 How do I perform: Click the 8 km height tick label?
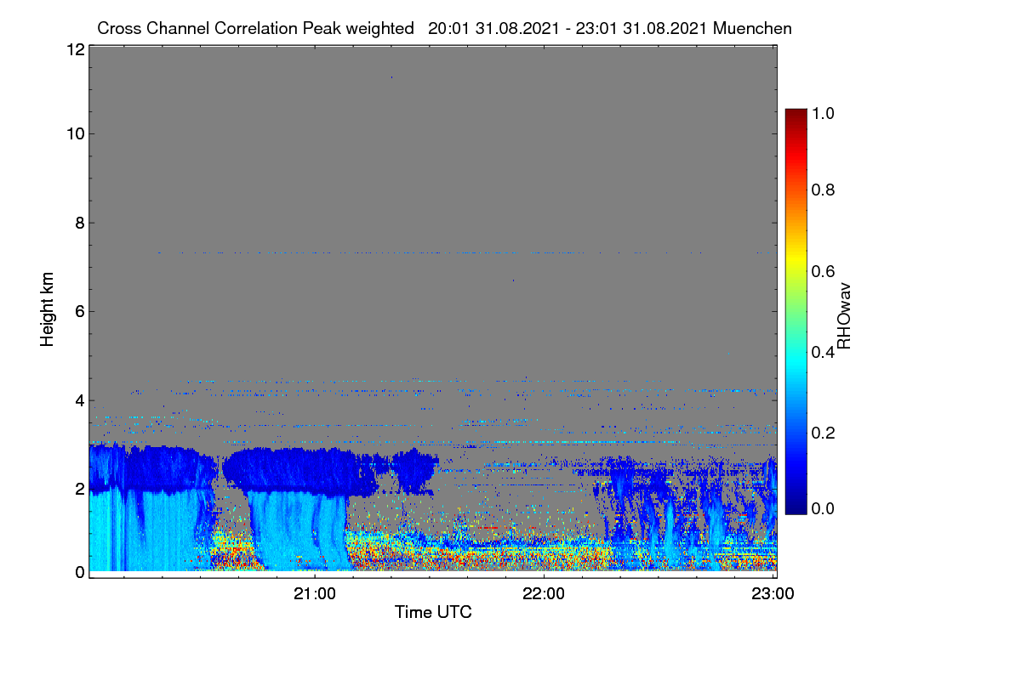(x=79, y=223)
